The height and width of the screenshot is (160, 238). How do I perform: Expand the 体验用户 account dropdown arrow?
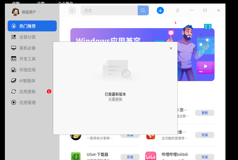39,12
